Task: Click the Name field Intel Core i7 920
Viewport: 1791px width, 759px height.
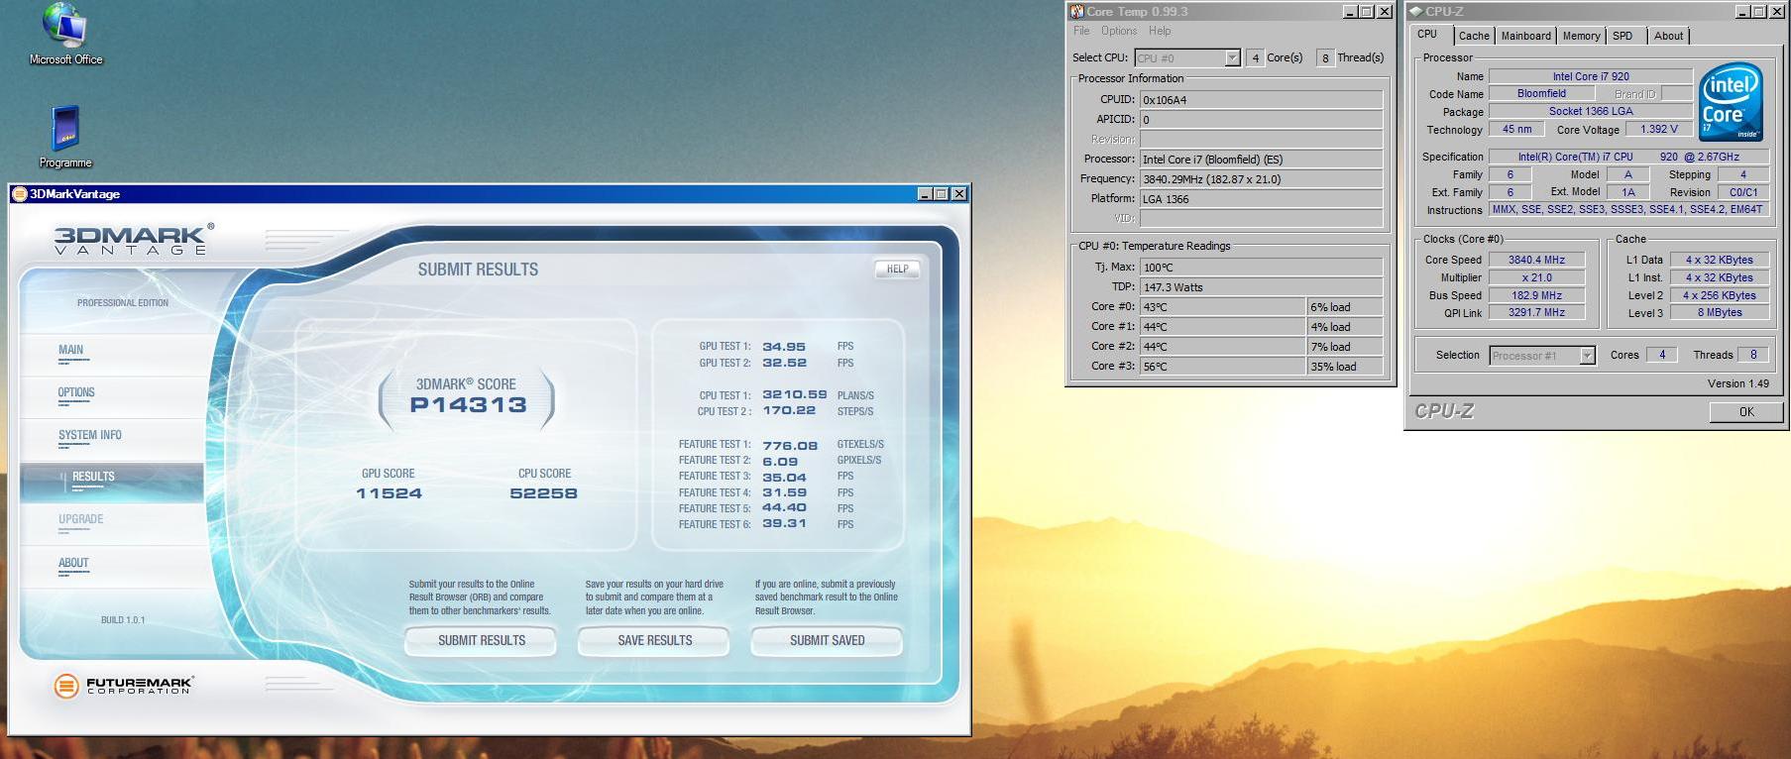Action: [x=1591, y=76]
